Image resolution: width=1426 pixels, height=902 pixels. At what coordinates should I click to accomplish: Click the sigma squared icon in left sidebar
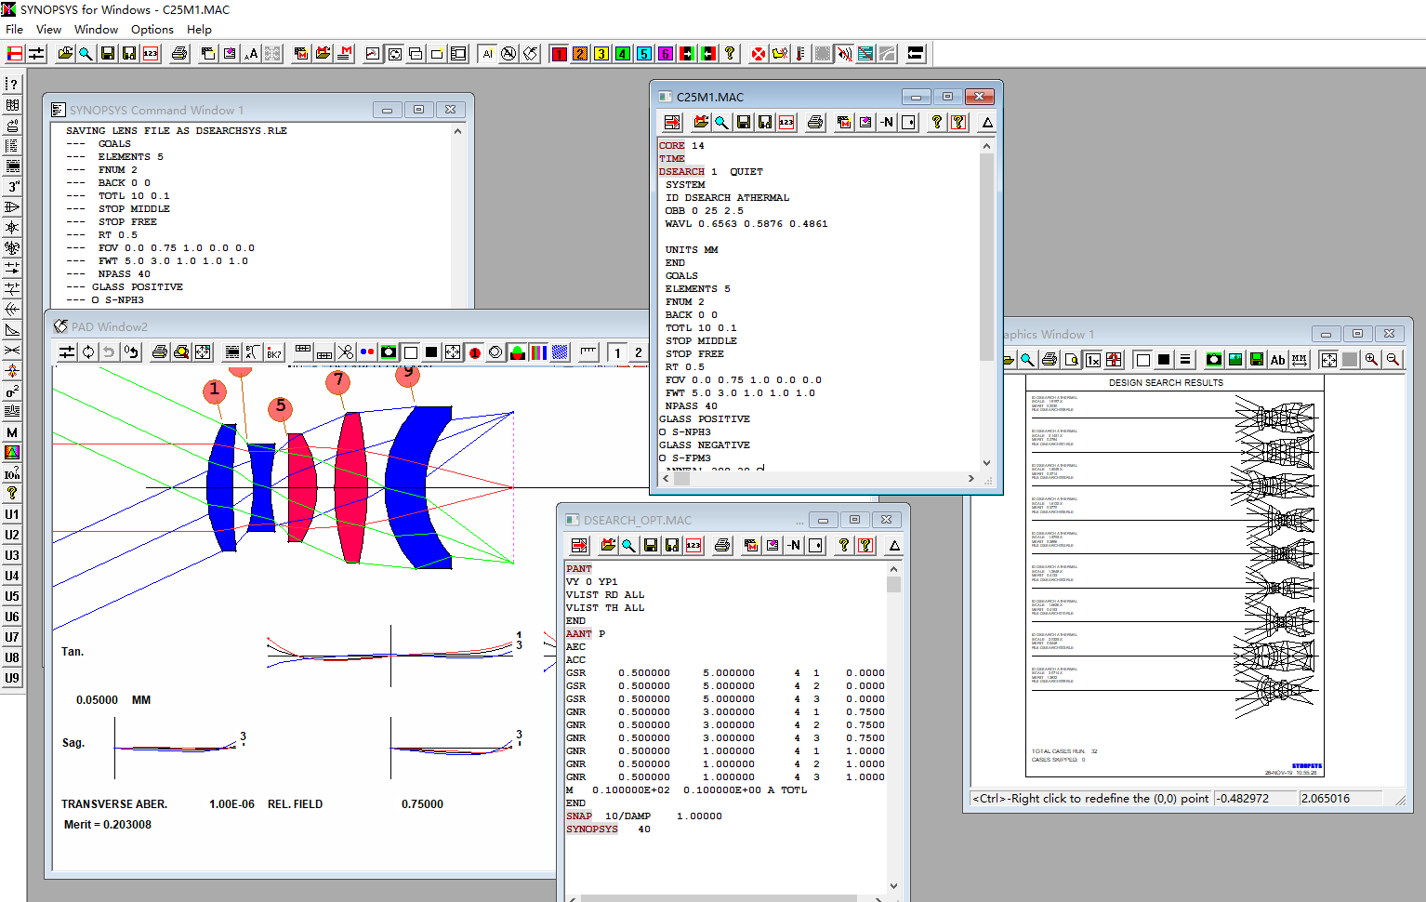tap(12, 391)
